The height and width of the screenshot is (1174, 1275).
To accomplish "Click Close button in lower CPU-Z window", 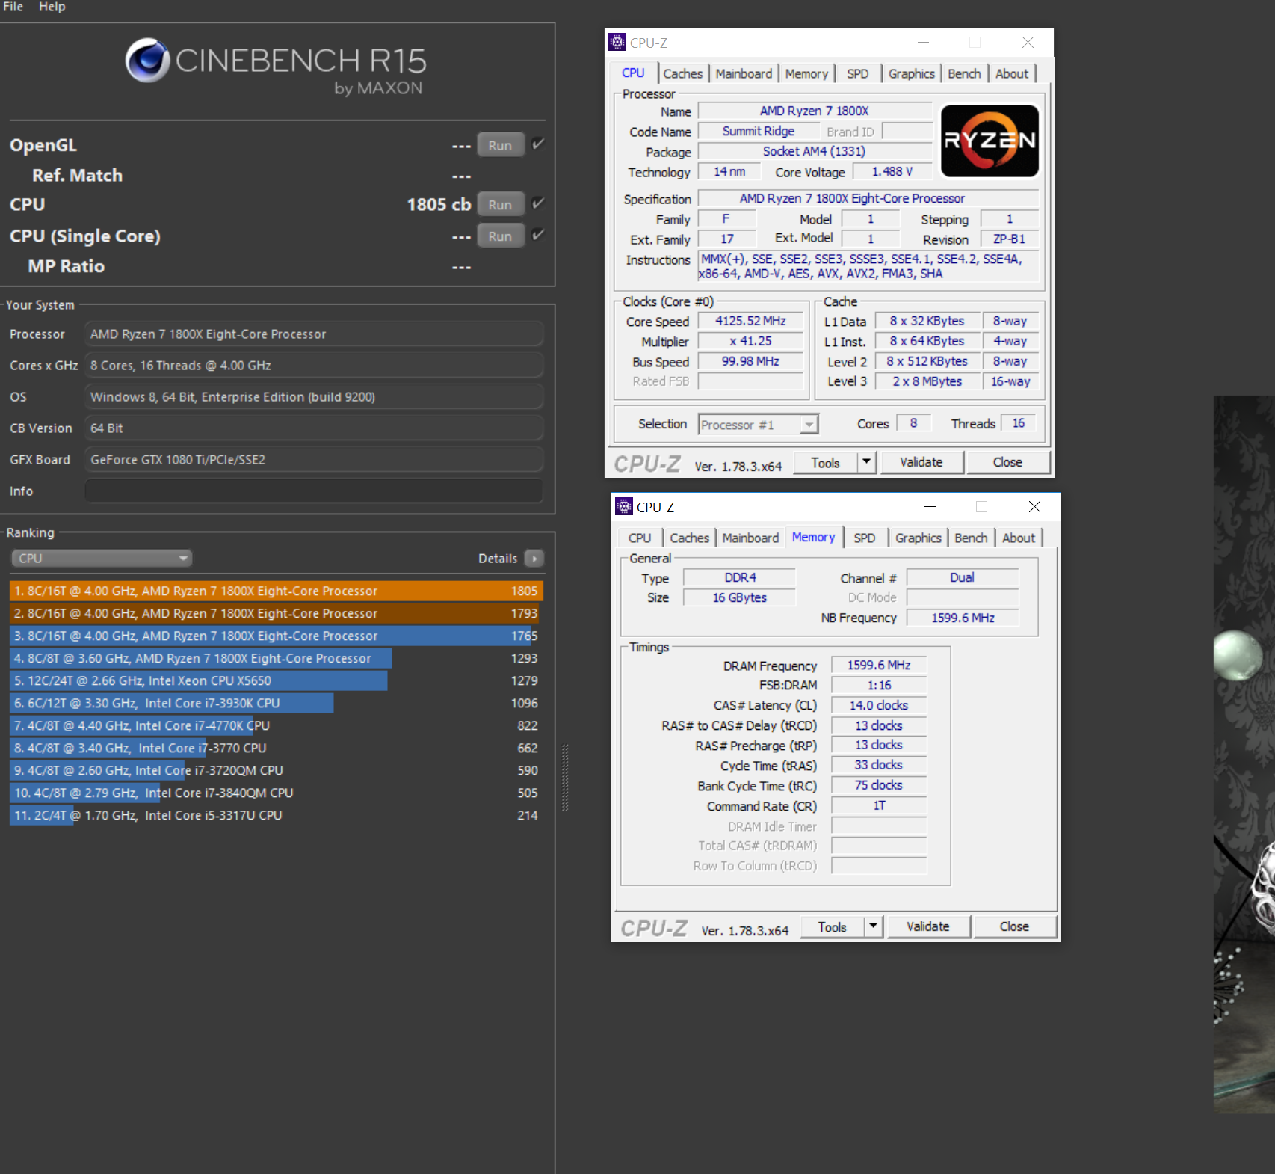I will click(x=1015, y=926).
